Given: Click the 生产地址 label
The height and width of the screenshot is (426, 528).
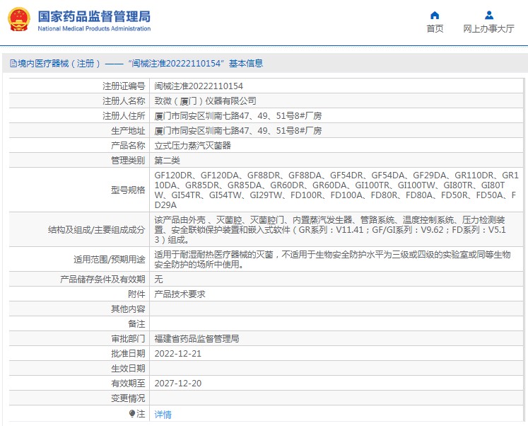Looking at the screenshot, I should tap(129, 131).
